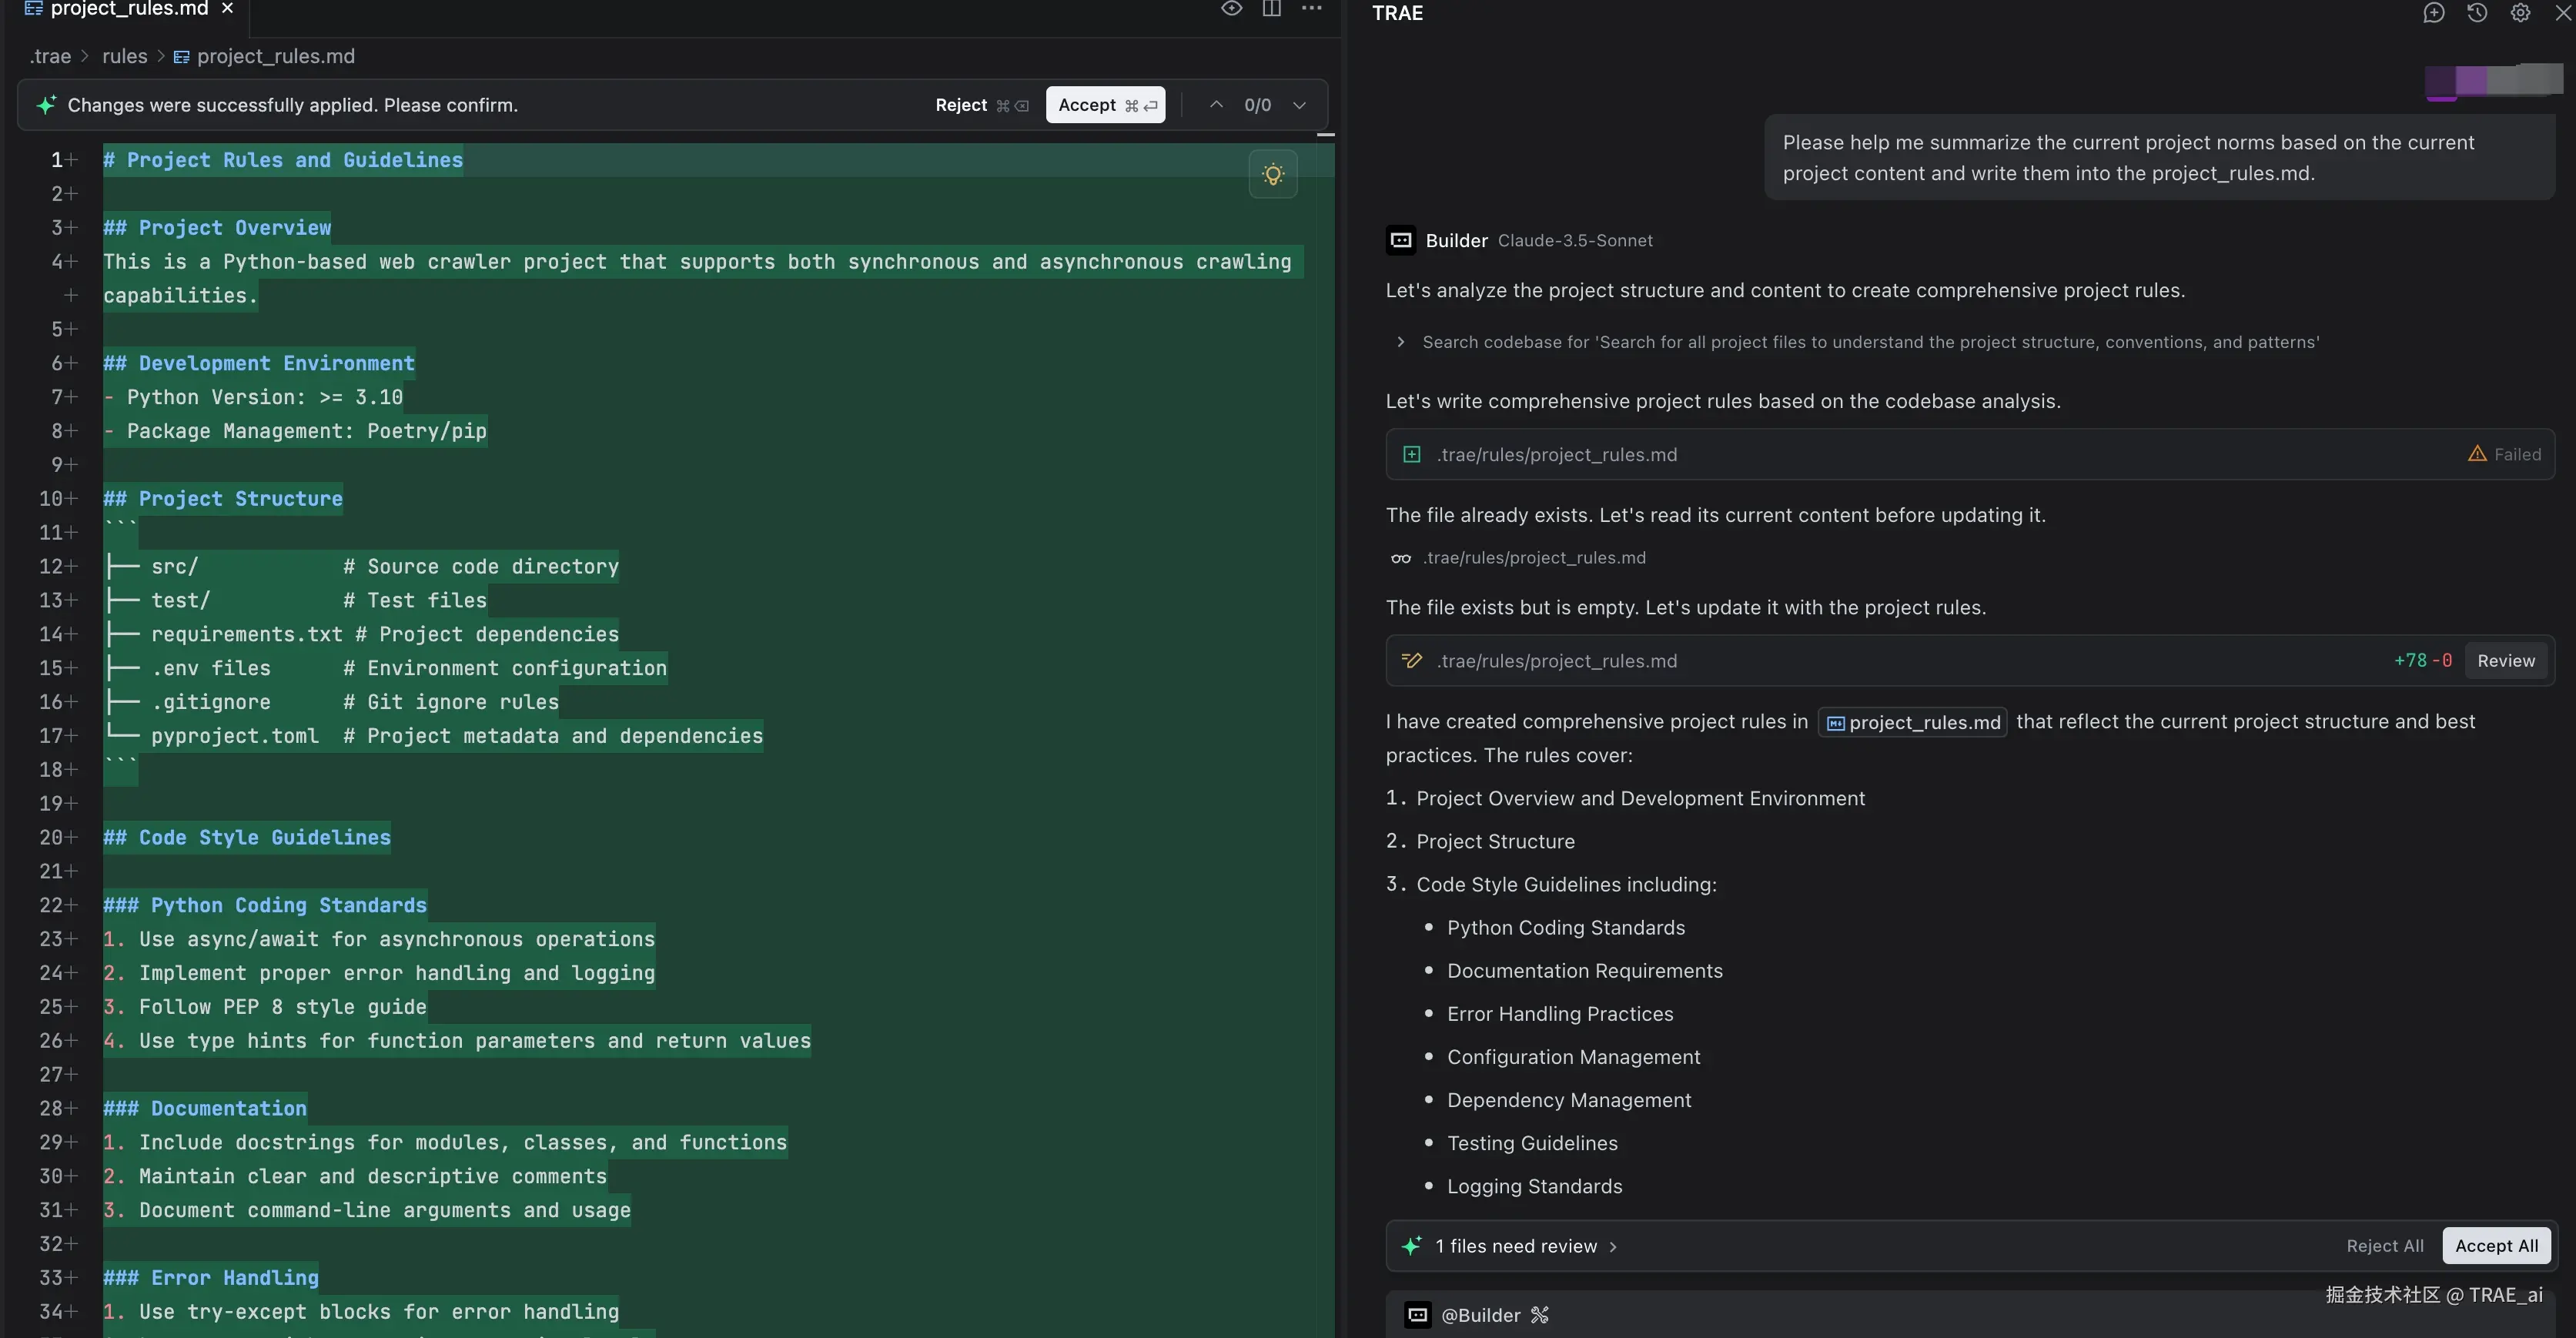The height and width of the screenshot is (1338, 2576).
Task: Expand the 'Search codebase' step
Action: 1400,342
